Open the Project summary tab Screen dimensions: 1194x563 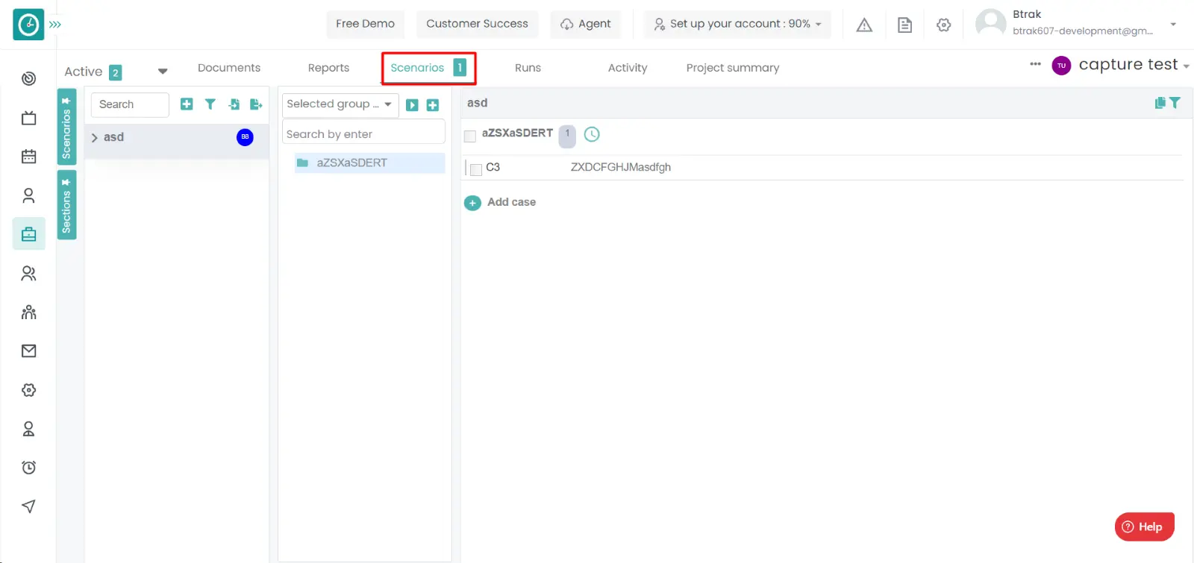[732, 68]
